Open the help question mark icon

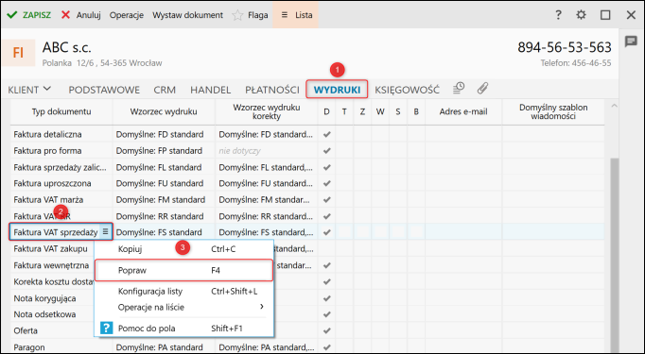(x=558, y=15)
